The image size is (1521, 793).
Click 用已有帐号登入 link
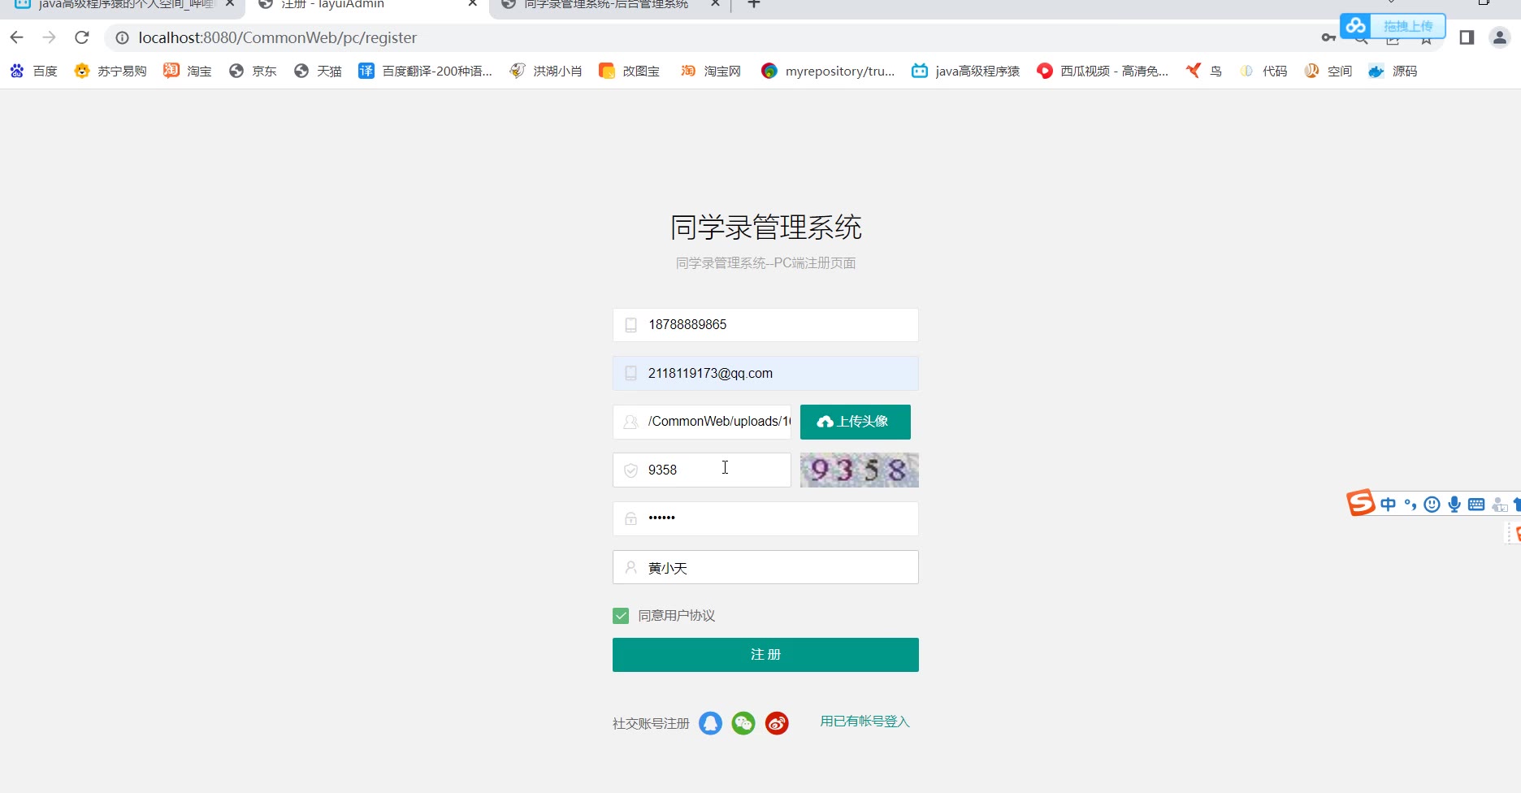[864, 721]
